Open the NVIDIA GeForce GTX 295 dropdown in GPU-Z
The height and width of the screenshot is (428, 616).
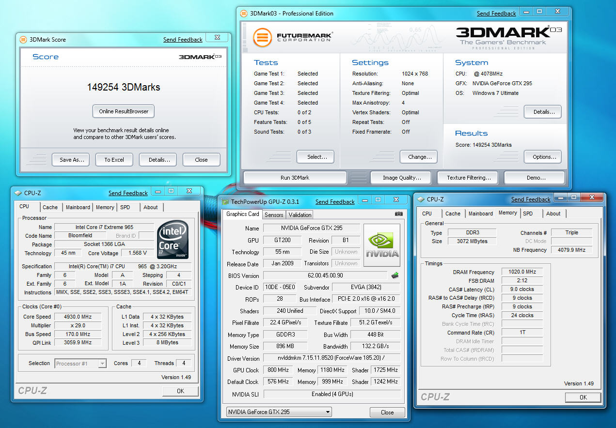pos(279,412)
